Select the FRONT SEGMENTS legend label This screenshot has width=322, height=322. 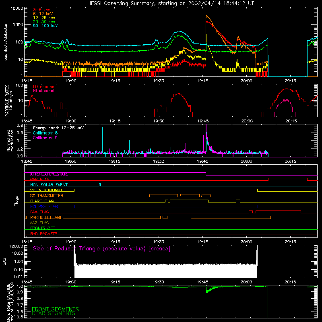coord(55,309)
